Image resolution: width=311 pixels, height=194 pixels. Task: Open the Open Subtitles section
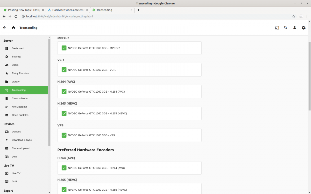point(20,115)
